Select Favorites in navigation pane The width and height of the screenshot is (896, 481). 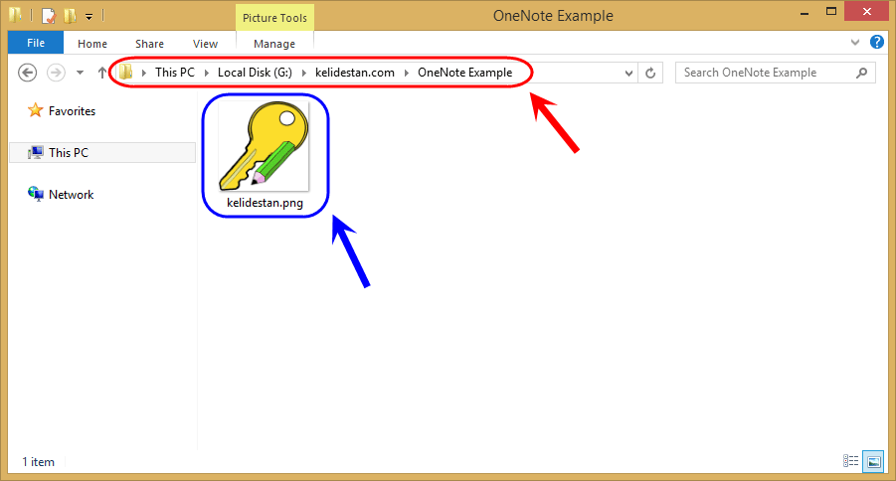[72, 111]
